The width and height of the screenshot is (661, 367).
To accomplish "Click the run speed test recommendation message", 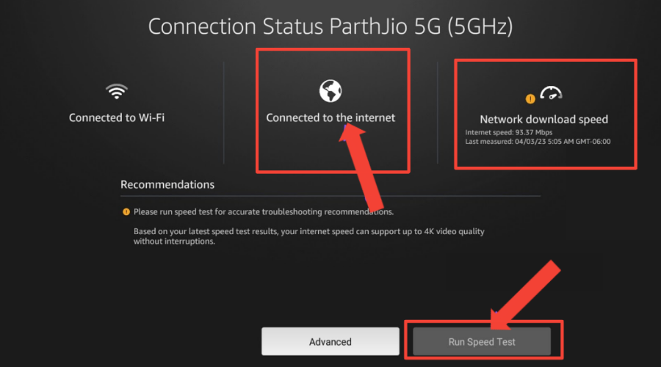I will coord(264,211).
